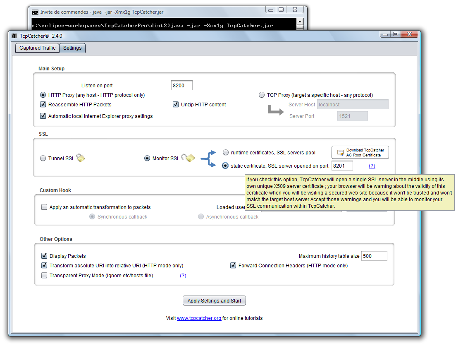Minimize the command prompt window
The image size is (463, 346).
[270, 10]
